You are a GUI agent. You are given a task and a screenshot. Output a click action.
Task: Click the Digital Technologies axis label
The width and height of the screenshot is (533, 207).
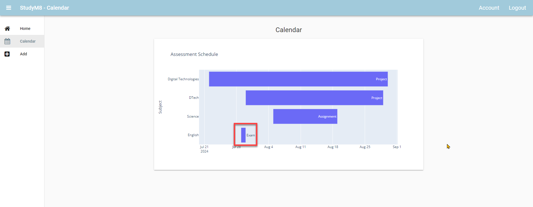(183, 79)
